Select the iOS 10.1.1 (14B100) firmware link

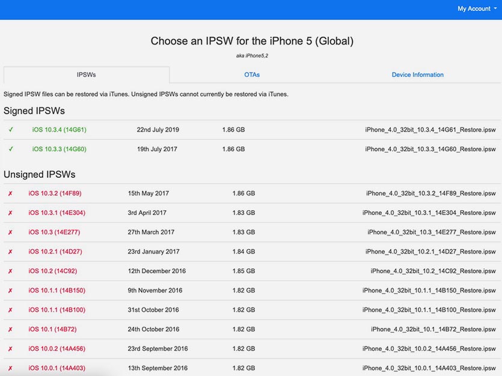pyautogui.click(x=57, y=310)
